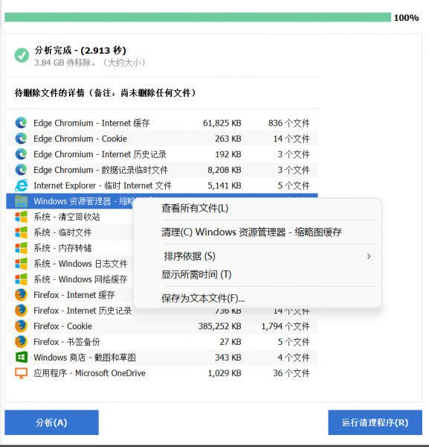Click the 1,029 KB size value
Viewport: 429px width, 447px height.
[225, 373]
